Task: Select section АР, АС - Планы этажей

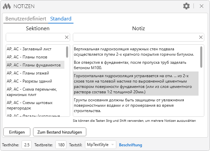Action: coord(28,73)
